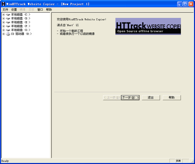Click the local disk E: drive icon

click(x=8, y=22)
